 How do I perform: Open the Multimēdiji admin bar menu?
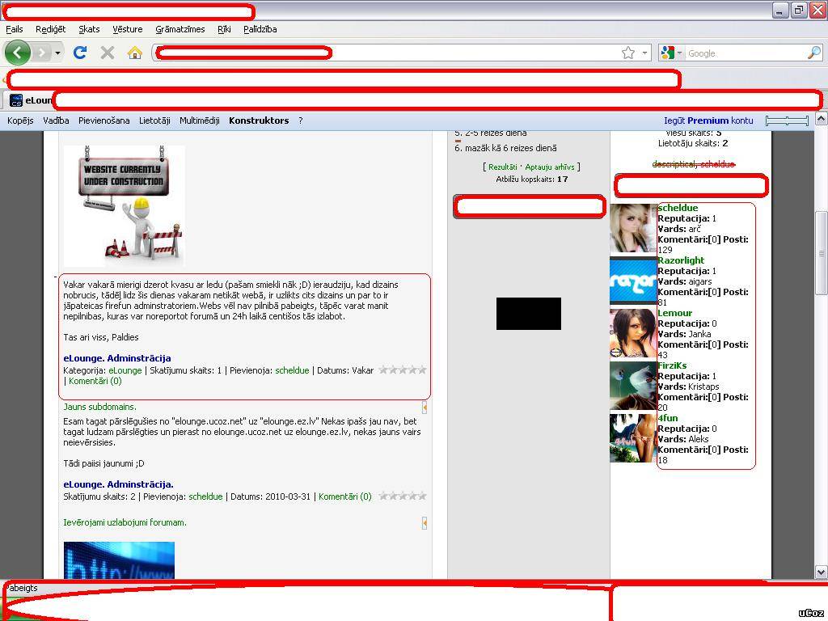click(200, 120)
